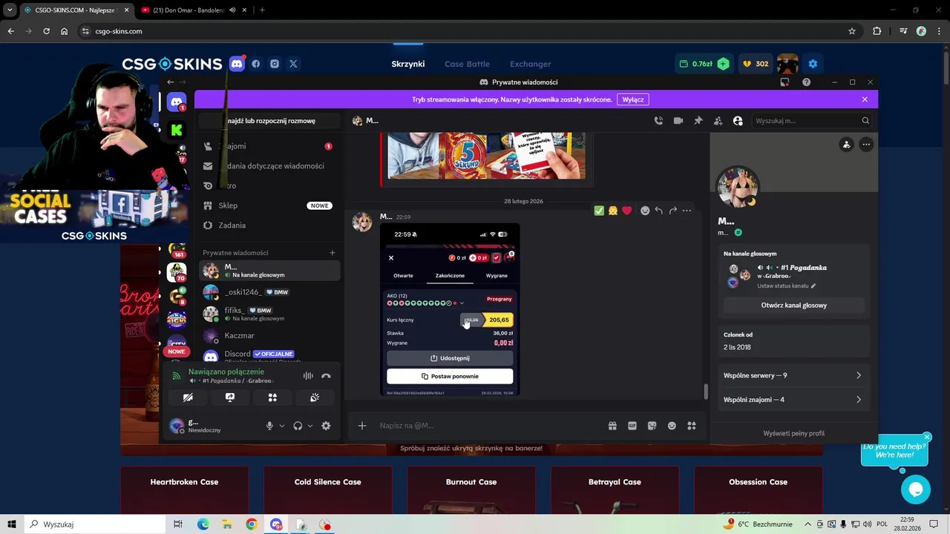950x534 pixels.
Task: Open headphones output options arrow
Action: pyautogui.click(x=310, y=426)
